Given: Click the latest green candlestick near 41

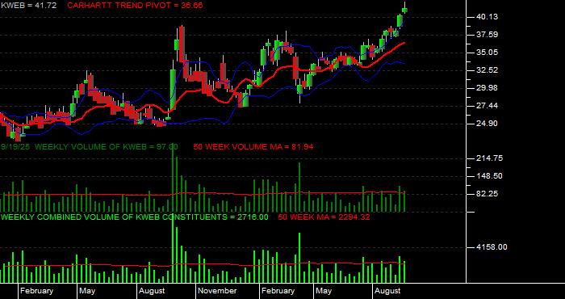Looking at the screenshot, I should (x=404, y=10).
